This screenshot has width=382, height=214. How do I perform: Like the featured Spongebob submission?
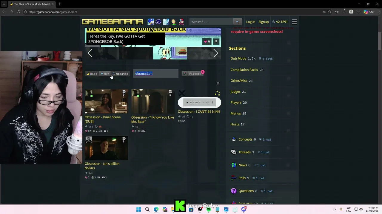tap(207, 42)
